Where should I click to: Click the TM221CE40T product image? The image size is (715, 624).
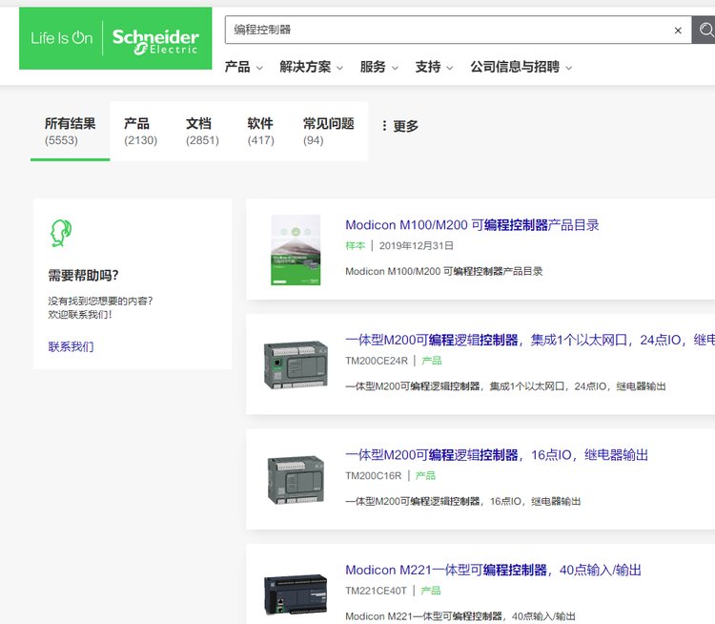pyautogui.click(x=296, y=592)
